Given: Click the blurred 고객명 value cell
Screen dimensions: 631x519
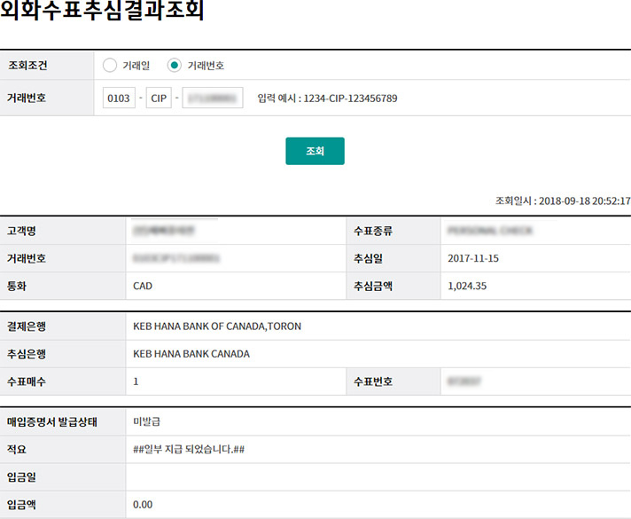Looking at the screenshot, I should [165, 231].
